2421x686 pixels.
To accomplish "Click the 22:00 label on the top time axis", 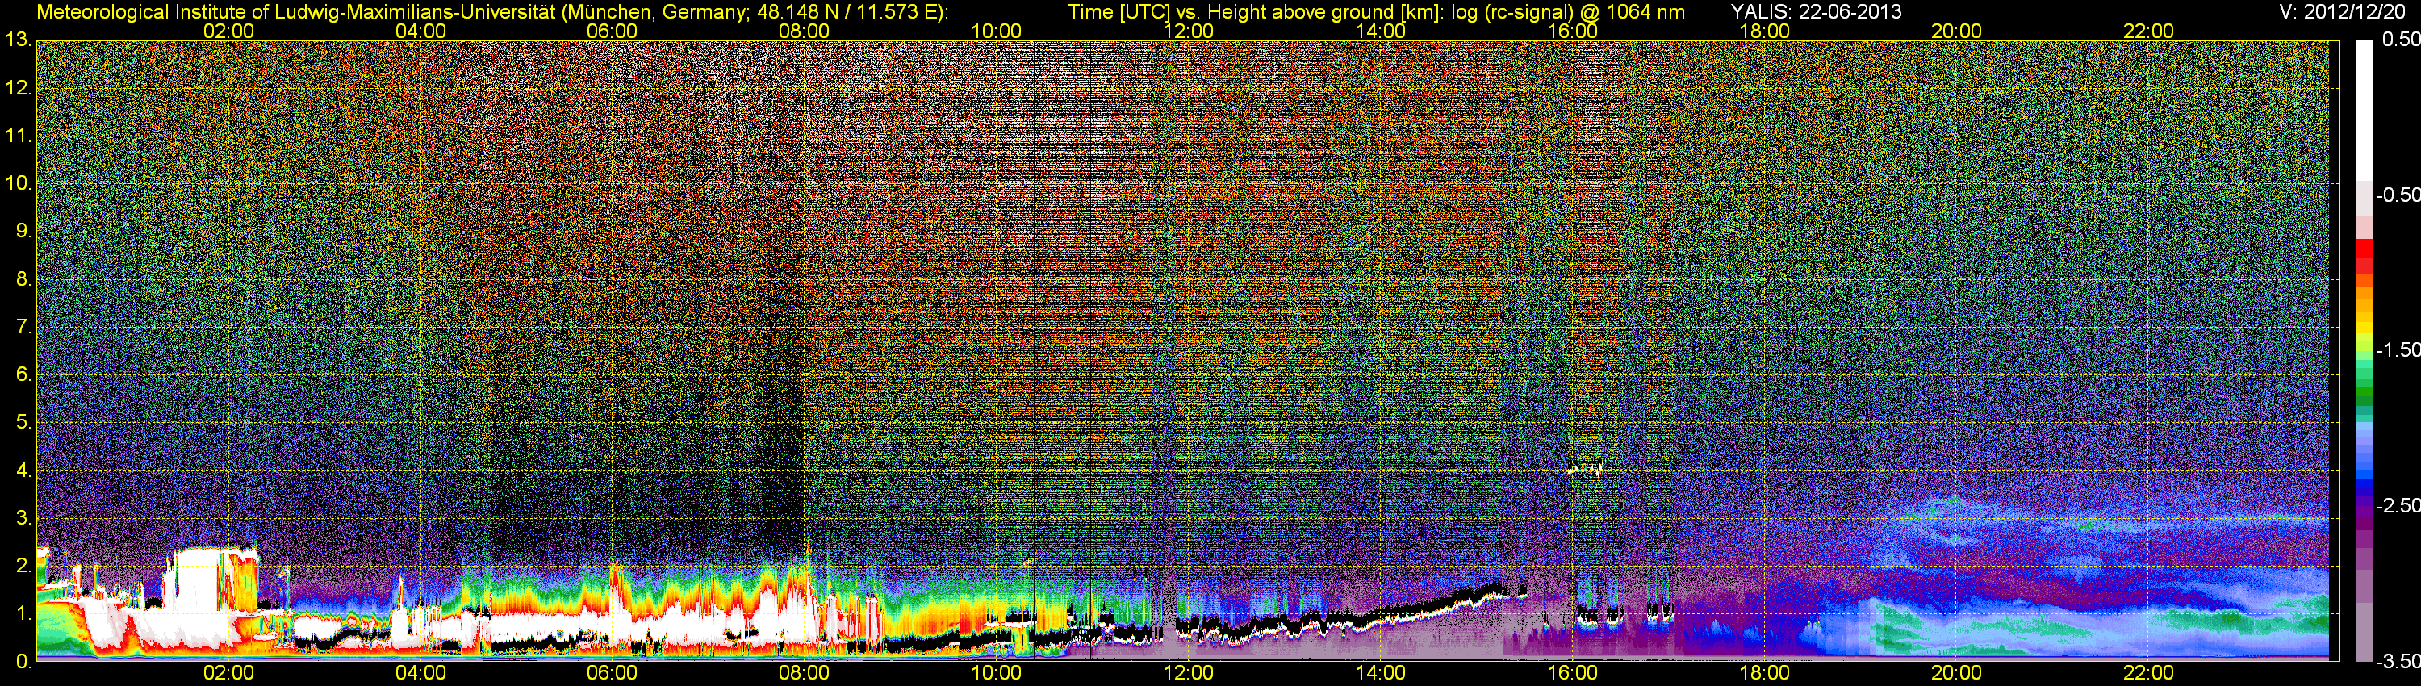I will tap(2148, 31).
